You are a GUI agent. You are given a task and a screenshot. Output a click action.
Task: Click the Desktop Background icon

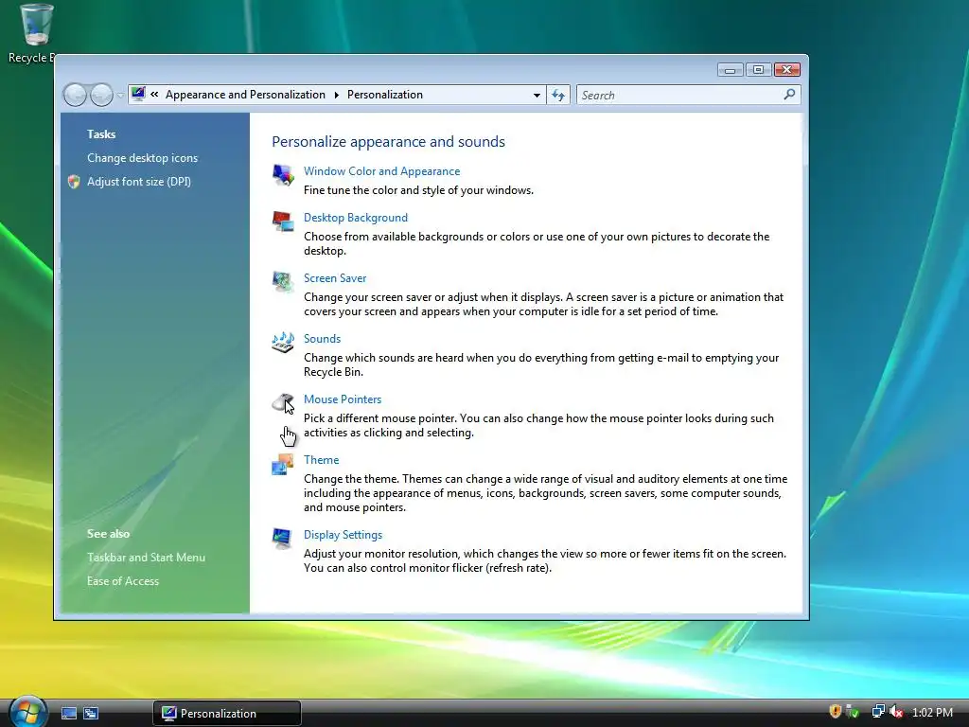(x=283, y=222)
